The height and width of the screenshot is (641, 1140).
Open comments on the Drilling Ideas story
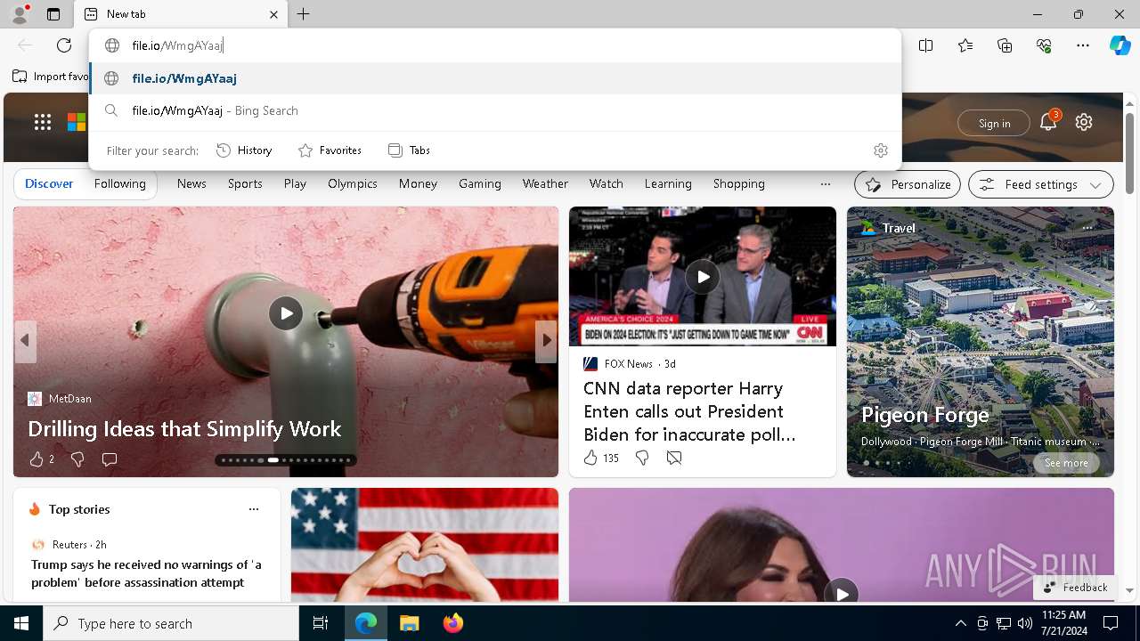tap(110, 459)
